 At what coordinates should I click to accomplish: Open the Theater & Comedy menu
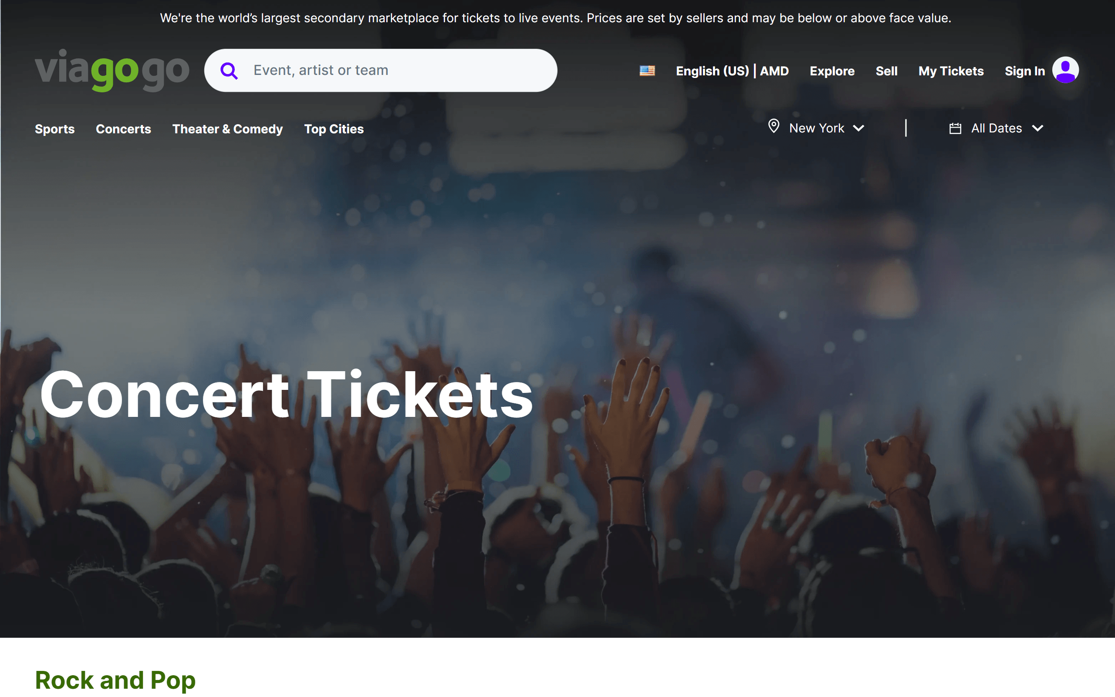click(228, 129)
